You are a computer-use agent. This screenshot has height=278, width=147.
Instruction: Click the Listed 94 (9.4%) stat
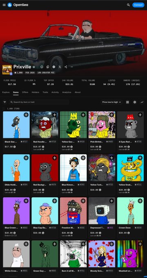click(109, 82)
